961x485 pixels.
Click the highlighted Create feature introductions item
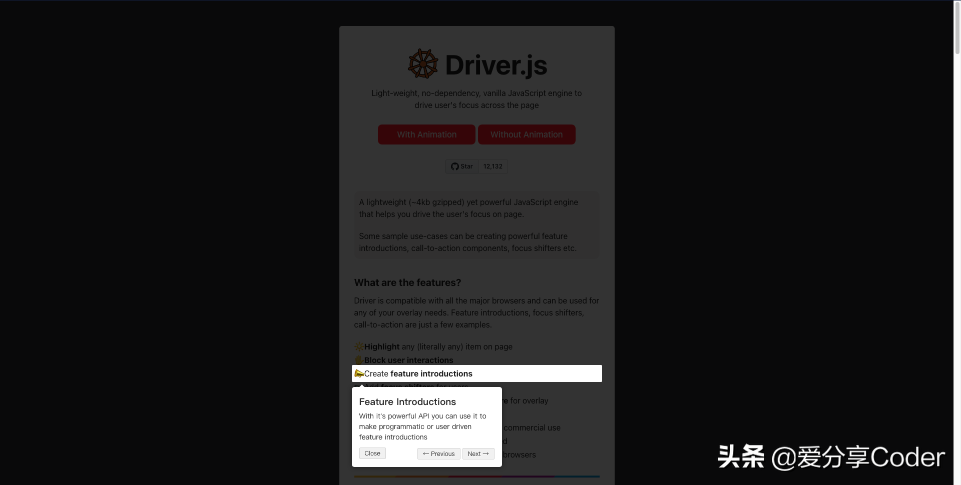click(x=477, y=373)
